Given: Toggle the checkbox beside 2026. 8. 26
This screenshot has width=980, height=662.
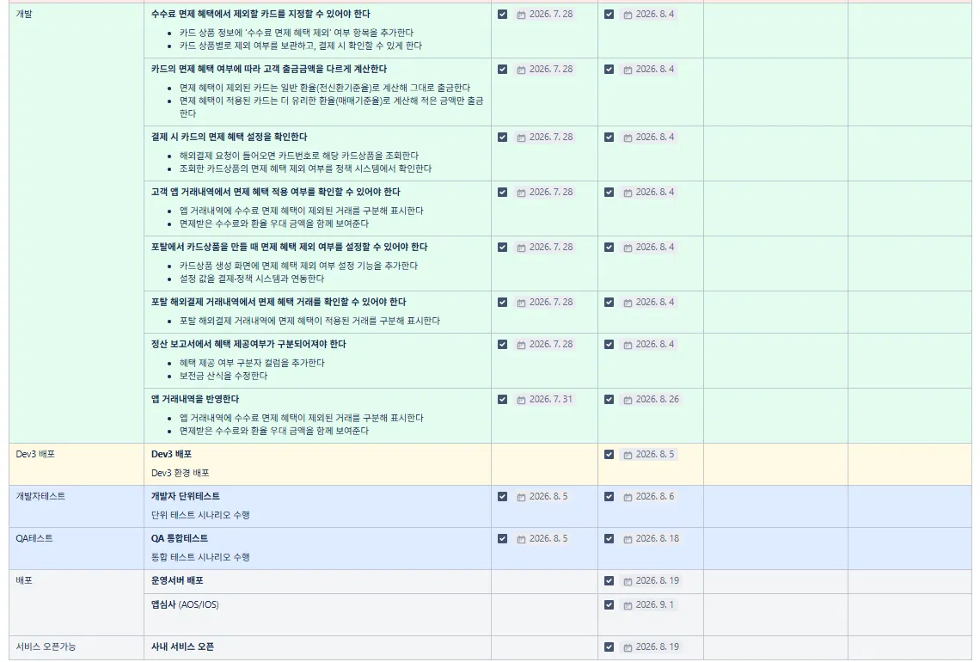Looking at the screenshot, I should point(609,400).
